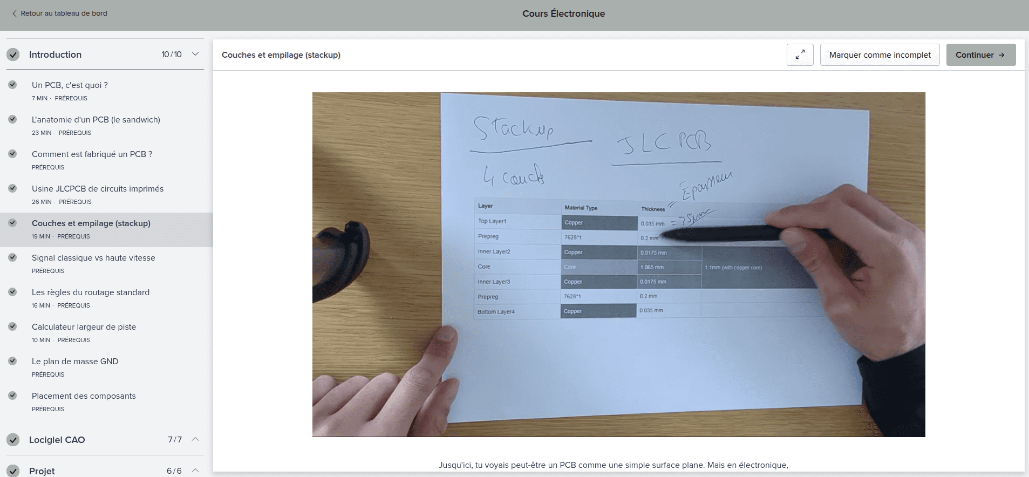
Task: Click the Continuer button
Action: click(x=981, y=54)
